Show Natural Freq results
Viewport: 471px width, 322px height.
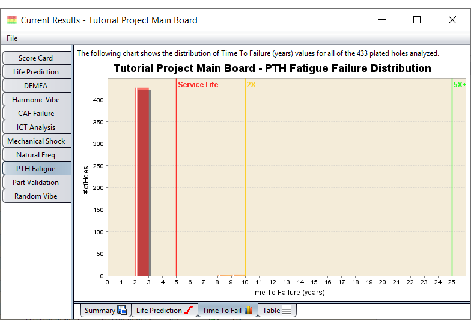(x=37, y=155)
